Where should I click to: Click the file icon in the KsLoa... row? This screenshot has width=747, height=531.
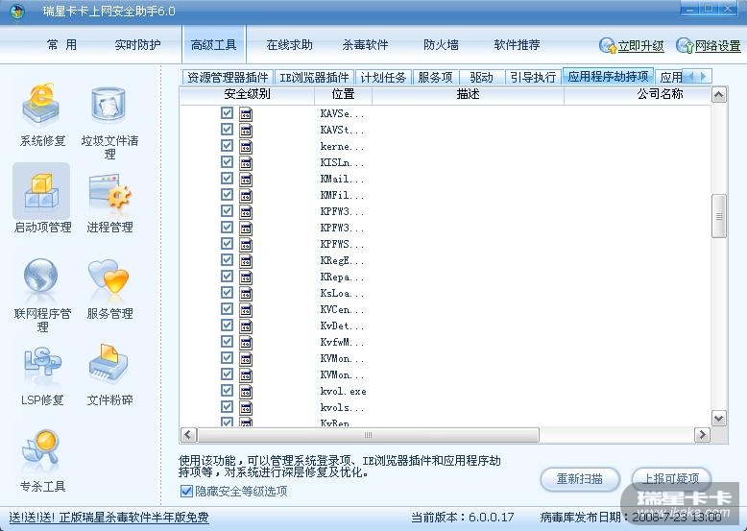tap(246, 294)
